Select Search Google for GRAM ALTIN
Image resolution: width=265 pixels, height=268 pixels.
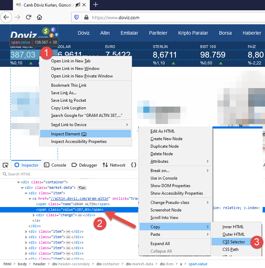pyautogui.click(x=85, y=115)
